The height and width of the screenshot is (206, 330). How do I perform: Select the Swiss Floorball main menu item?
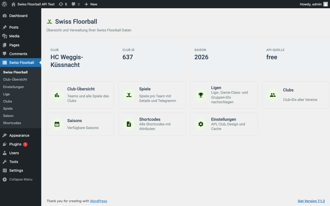tap(21, 63)
